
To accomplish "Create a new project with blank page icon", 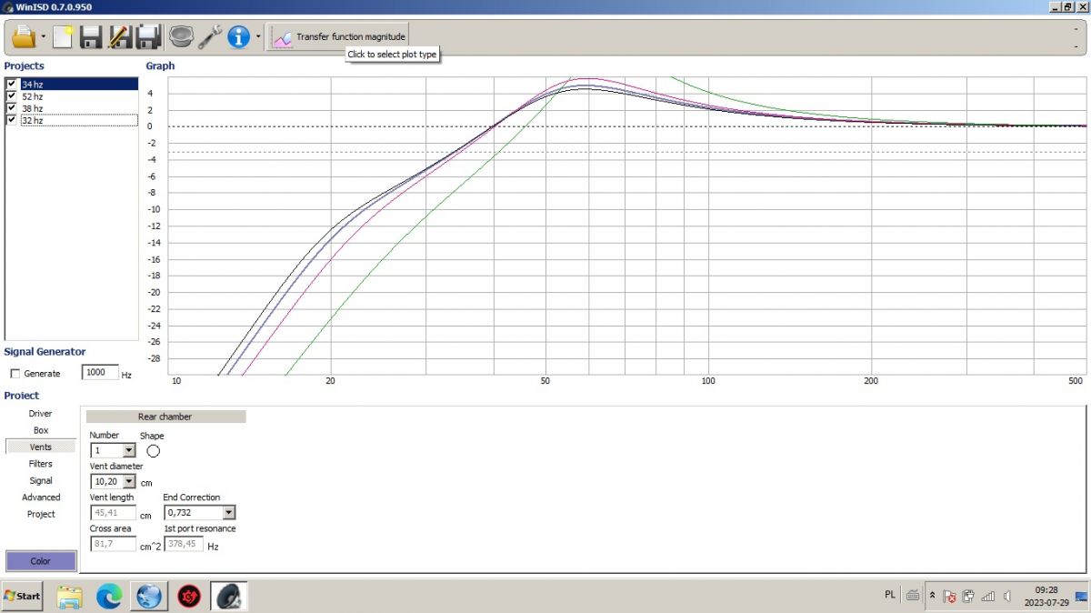I will (63, 37).
